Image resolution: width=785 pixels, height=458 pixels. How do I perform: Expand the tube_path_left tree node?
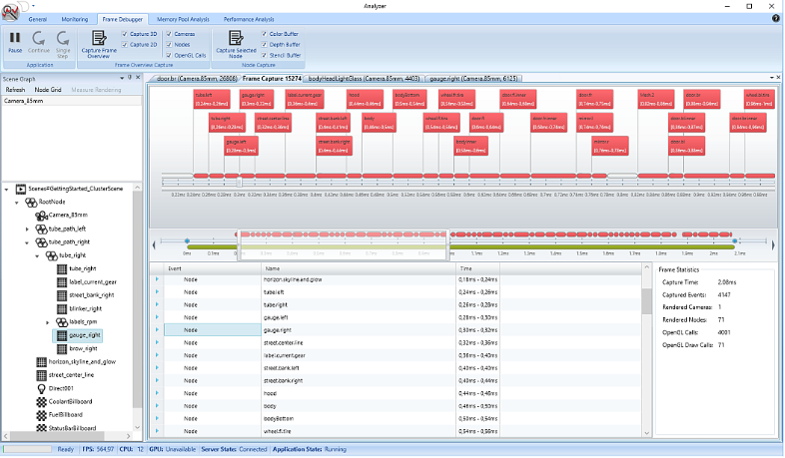27,229
